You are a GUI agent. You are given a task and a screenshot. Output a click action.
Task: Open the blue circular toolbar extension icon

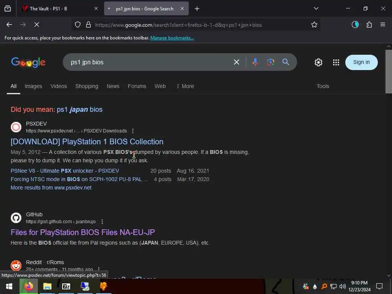tap(355, 25)
